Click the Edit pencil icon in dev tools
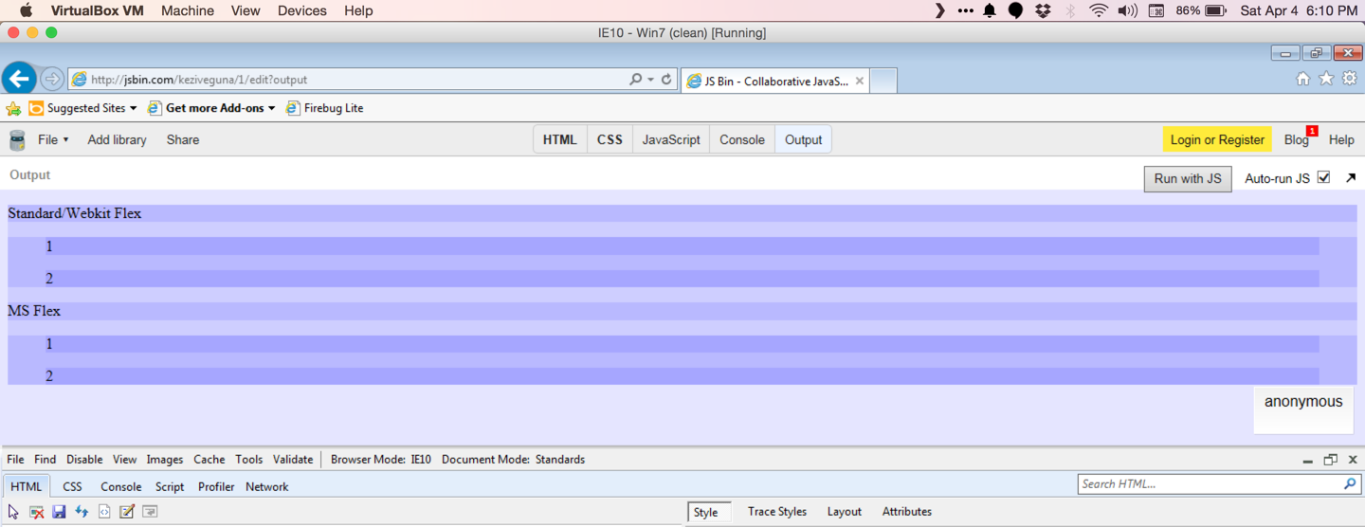Image resolution: width=1365 pixels, height=527 pixels. pos(127,512)
